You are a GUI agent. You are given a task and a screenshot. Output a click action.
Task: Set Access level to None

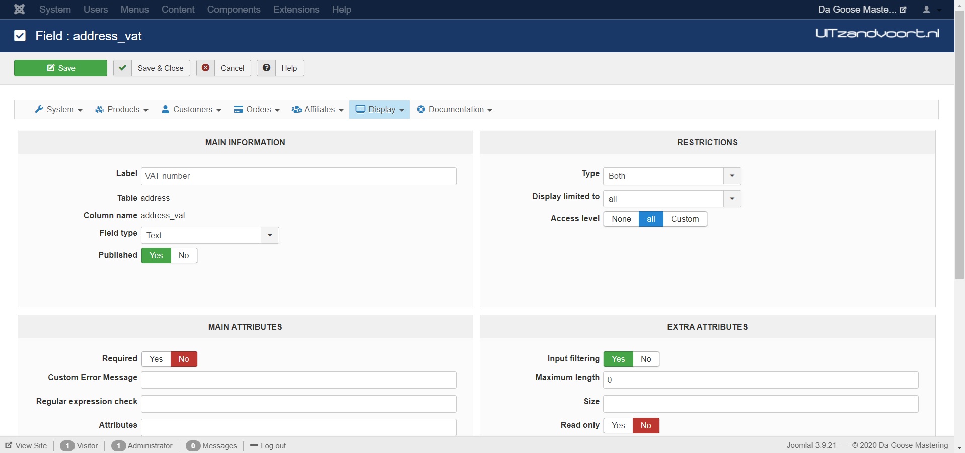click(x=621, y=219)
